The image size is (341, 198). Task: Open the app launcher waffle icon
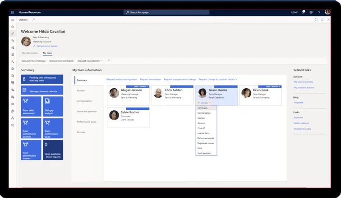(x=13, y=12)
